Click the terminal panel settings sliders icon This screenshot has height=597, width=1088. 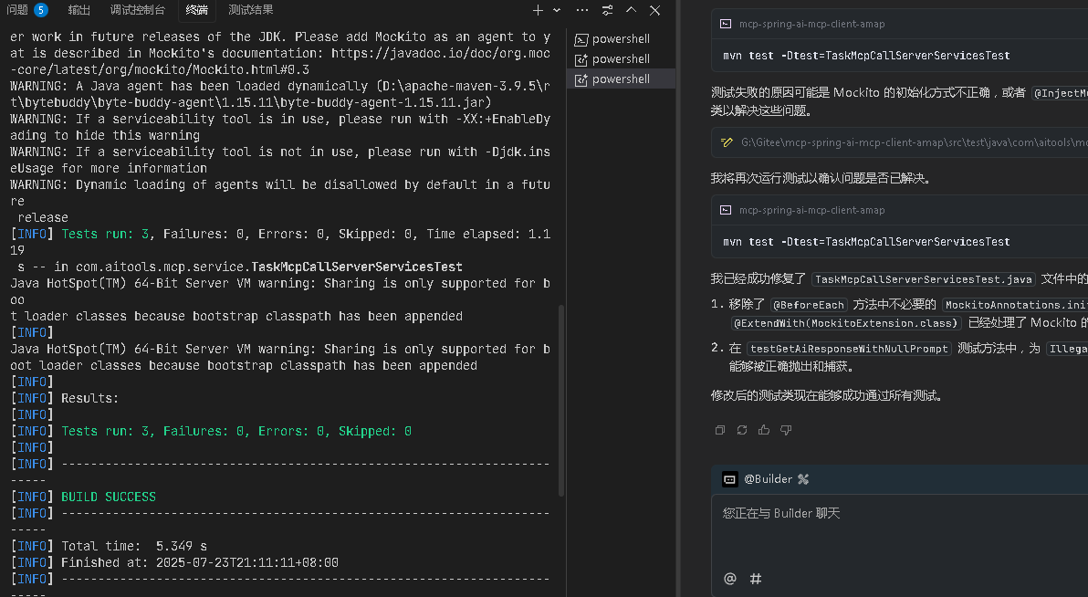click(608, 10)
